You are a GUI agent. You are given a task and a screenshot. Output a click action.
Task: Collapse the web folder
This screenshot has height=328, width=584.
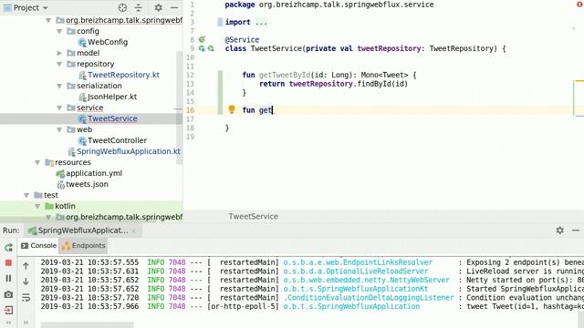tap(59, 129)
